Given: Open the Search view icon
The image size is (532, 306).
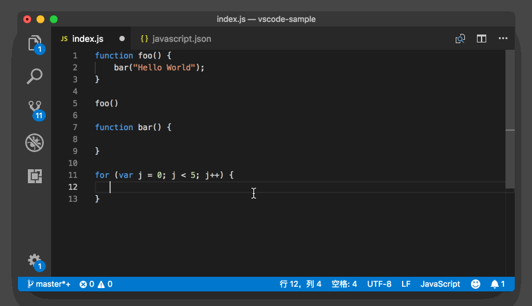Looking at the screenshot, I should (x=34, y=76).
